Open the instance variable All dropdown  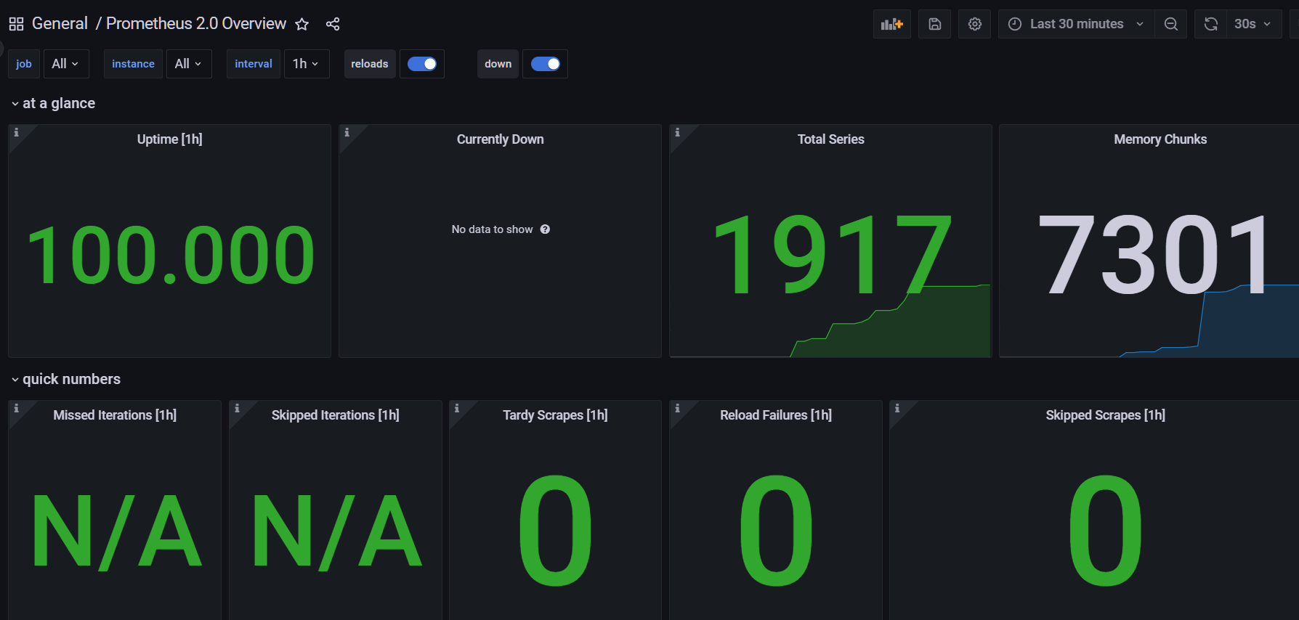tap(189, 64)
